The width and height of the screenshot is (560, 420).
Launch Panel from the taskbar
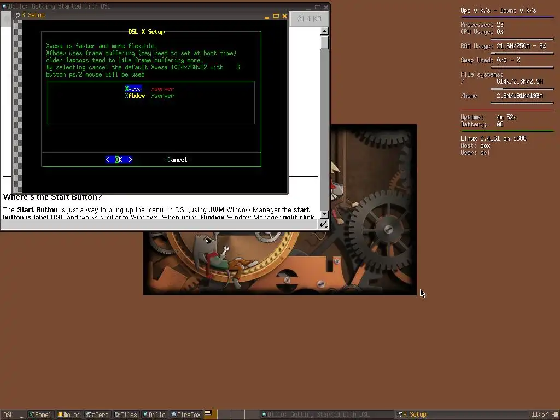40,415
